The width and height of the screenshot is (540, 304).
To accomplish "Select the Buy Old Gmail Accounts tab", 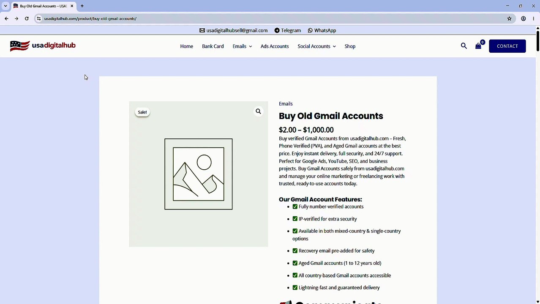I will click(44, 6).
